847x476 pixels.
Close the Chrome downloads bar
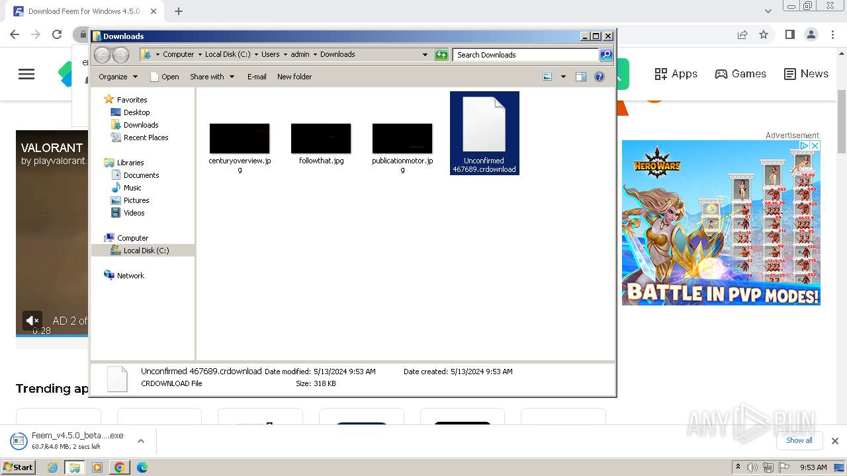[835, 441]
